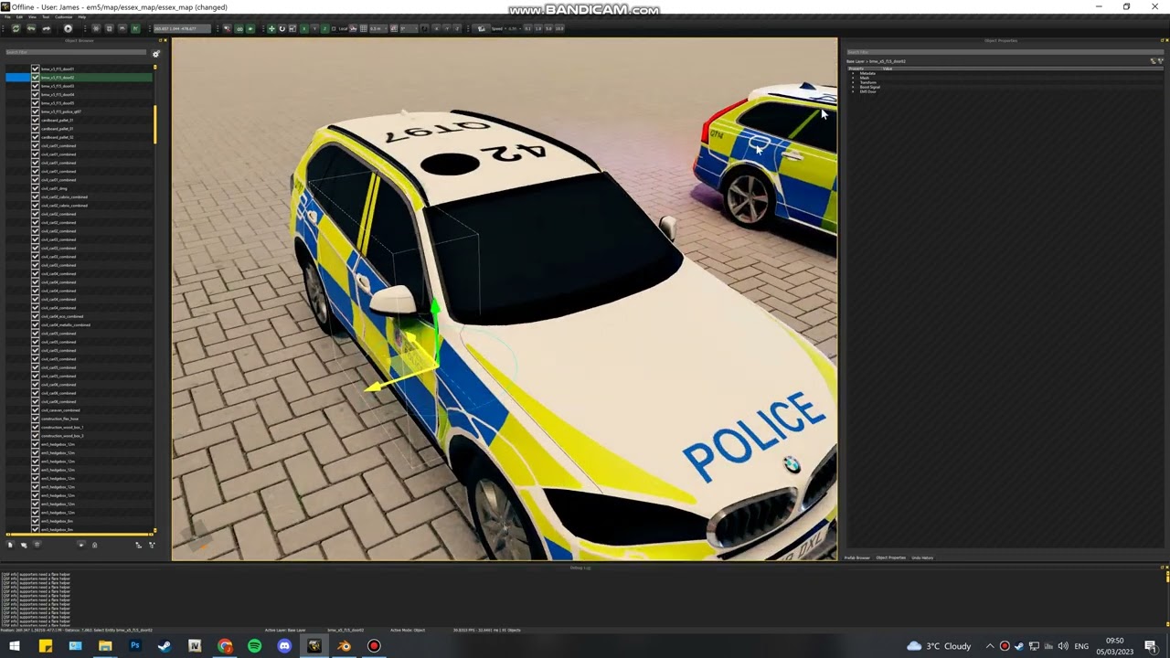Viewport: 1170px width, 658px height.
Task: Select the scale gizmo tool
Action: 292,28
